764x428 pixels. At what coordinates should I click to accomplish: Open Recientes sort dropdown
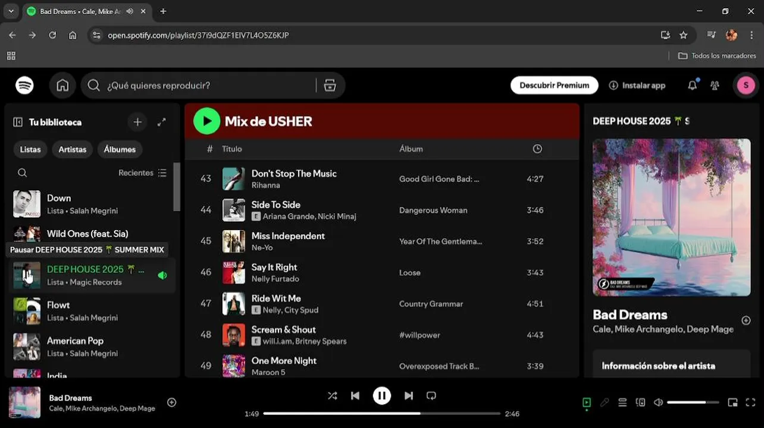[x=143, y=173]
